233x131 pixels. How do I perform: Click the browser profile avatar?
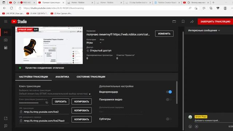pyautogui.click(x=225, y=8)
